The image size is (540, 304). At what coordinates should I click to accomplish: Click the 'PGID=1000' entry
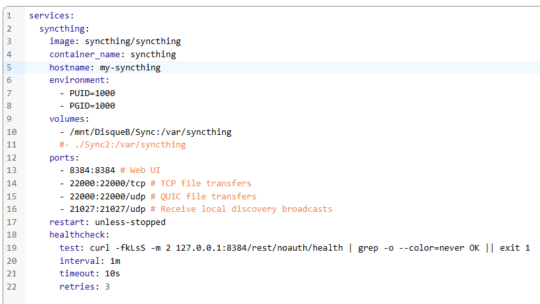pos(92,106)
